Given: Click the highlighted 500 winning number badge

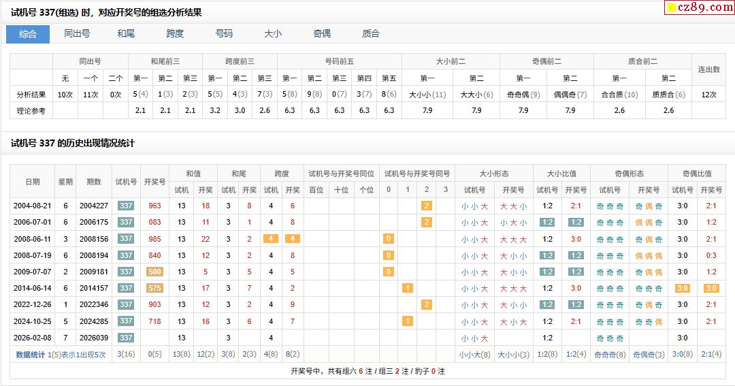Looking at the screenshot, I should point(154,272).
